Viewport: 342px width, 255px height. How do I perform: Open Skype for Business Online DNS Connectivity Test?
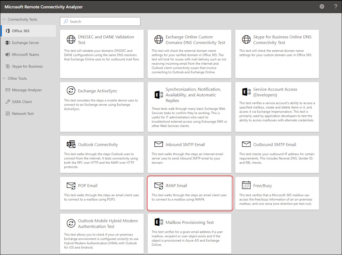pyautogui.click(x=282, y=40)
